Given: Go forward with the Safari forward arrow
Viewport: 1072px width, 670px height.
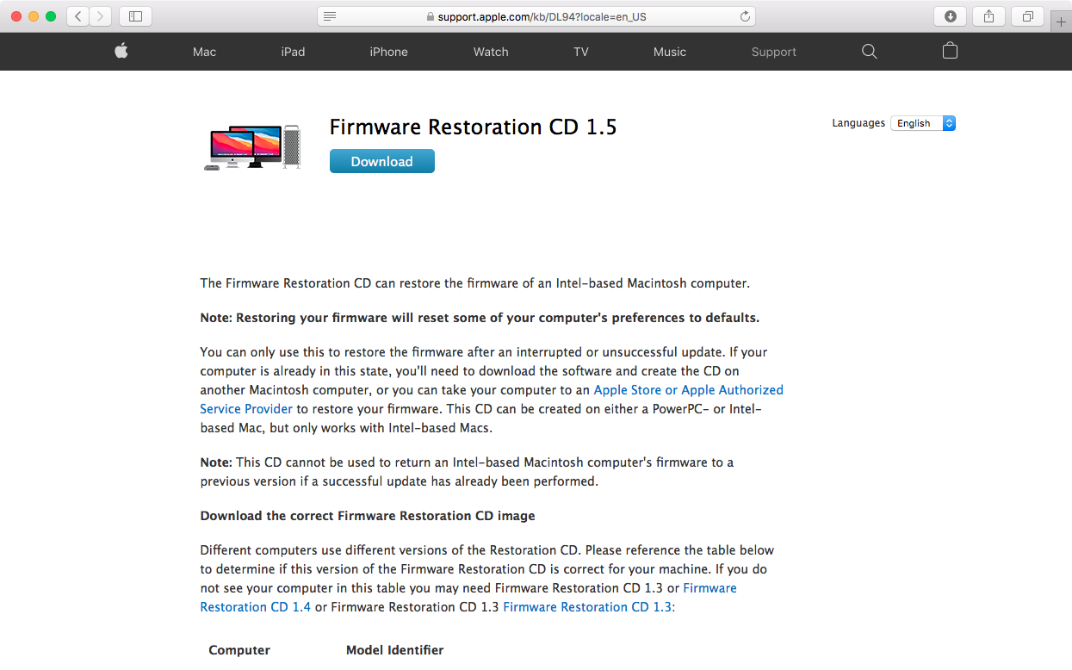Looking at the screenshot, I should pyautogui.click(x=102, y=16).
